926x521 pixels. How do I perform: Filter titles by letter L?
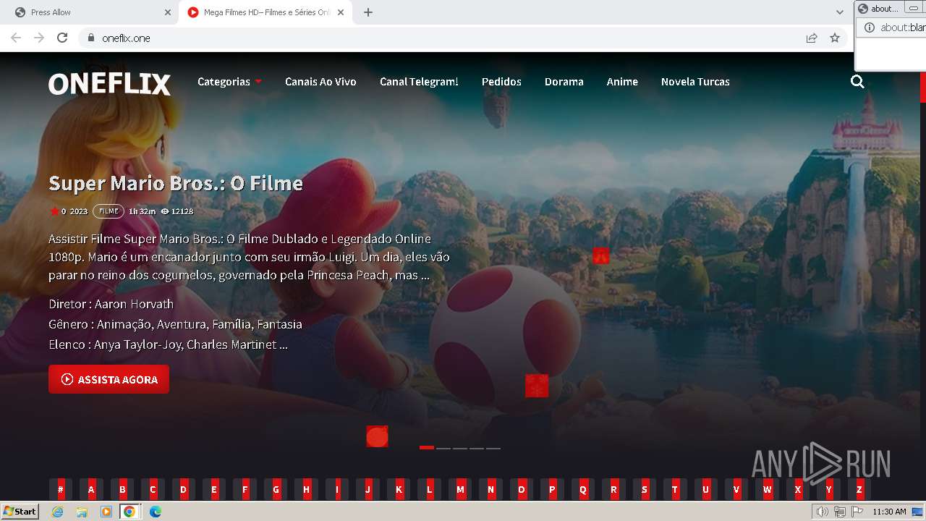pyautogui.click(x=430, y=489)
